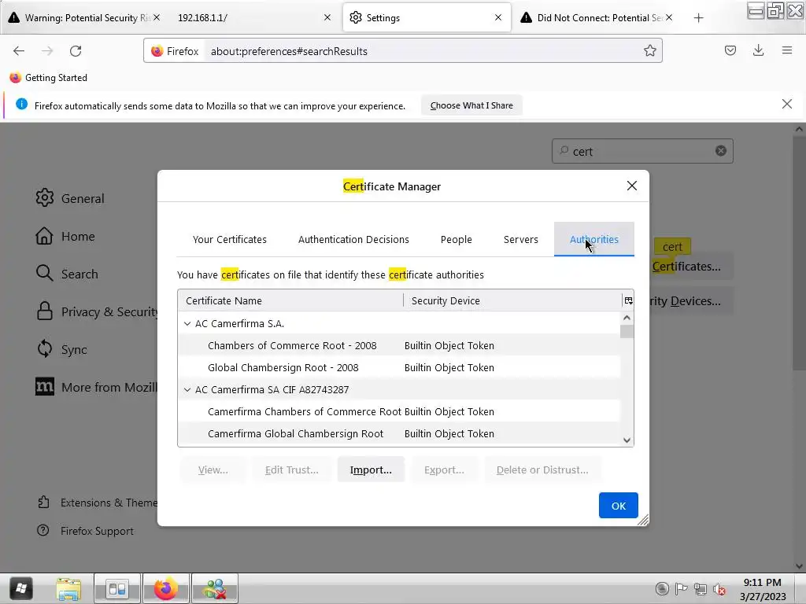Click the taskbar clock showing 9:11 PM
This screenshot has height=604, width=806.
[x=762, y=583]
